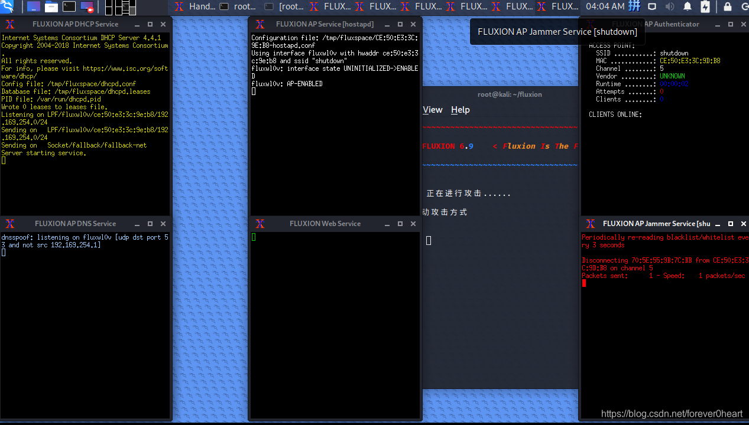Open window menu icon of Jammer Service window

point(590,224)
